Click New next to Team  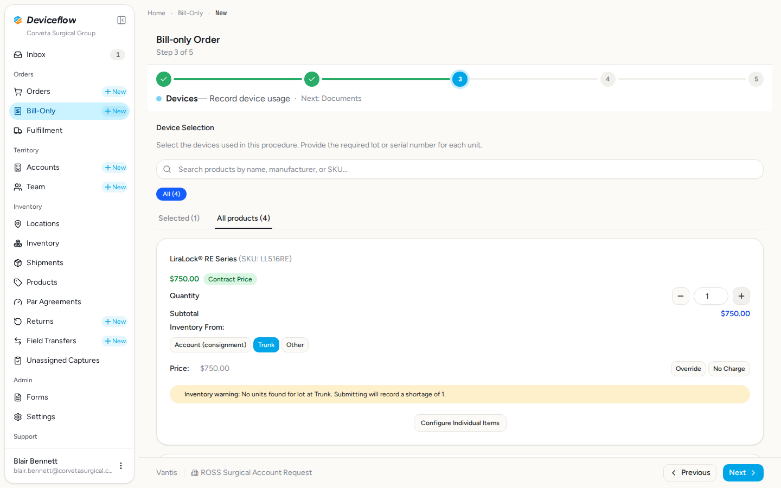pos(115,187)
